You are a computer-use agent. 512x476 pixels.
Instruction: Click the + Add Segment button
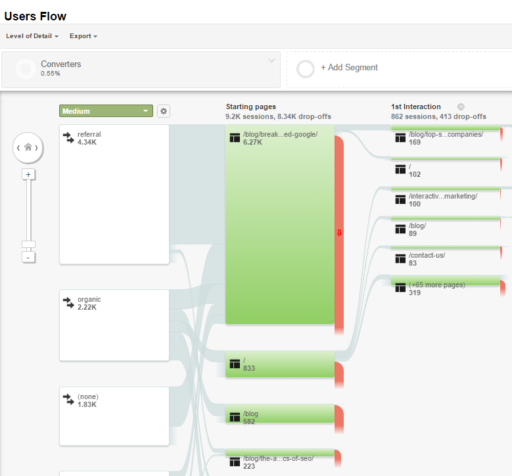(348, 68)
